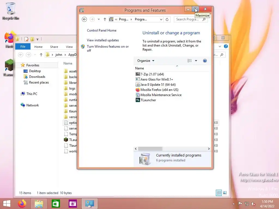Go up one level in Programs and Features
Viewport: 279px width, 209px height.
105,19
